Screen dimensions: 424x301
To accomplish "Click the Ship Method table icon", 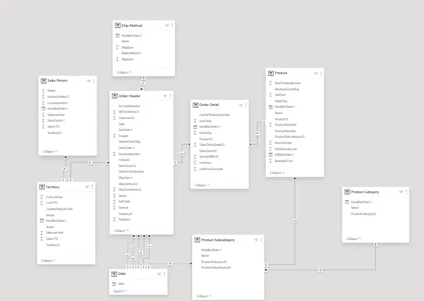I will pos(118,26).
